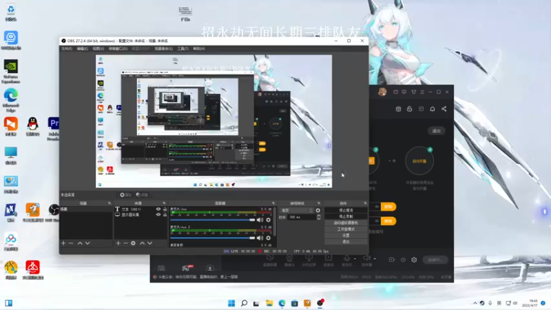Image resolution: width=551 pixels, height=310 pixels.
Task: Click the share icon in streaming app toolbar
Action: 444,109
